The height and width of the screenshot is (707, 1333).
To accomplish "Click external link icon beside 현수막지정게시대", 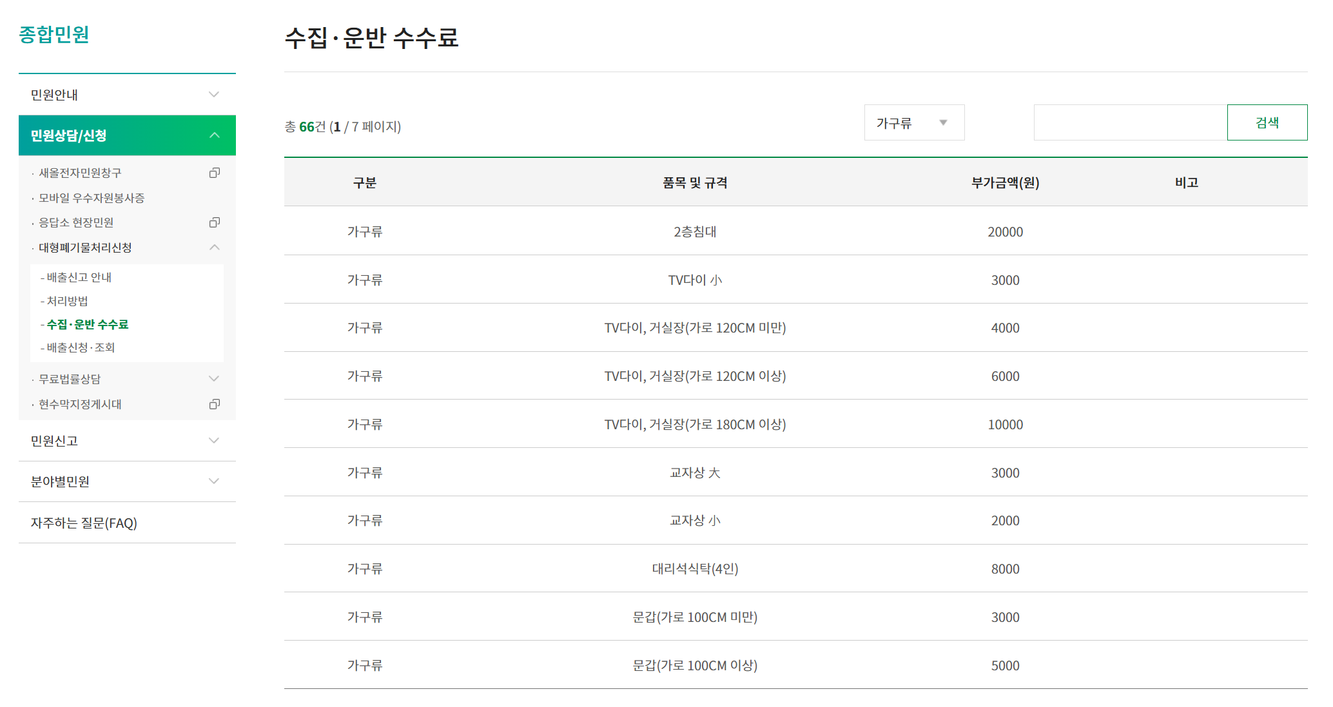I will [x=215, y=404].
